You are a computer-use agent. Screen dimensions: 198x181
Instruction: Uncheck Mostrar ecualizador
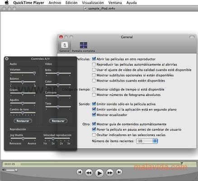(94, 115)
